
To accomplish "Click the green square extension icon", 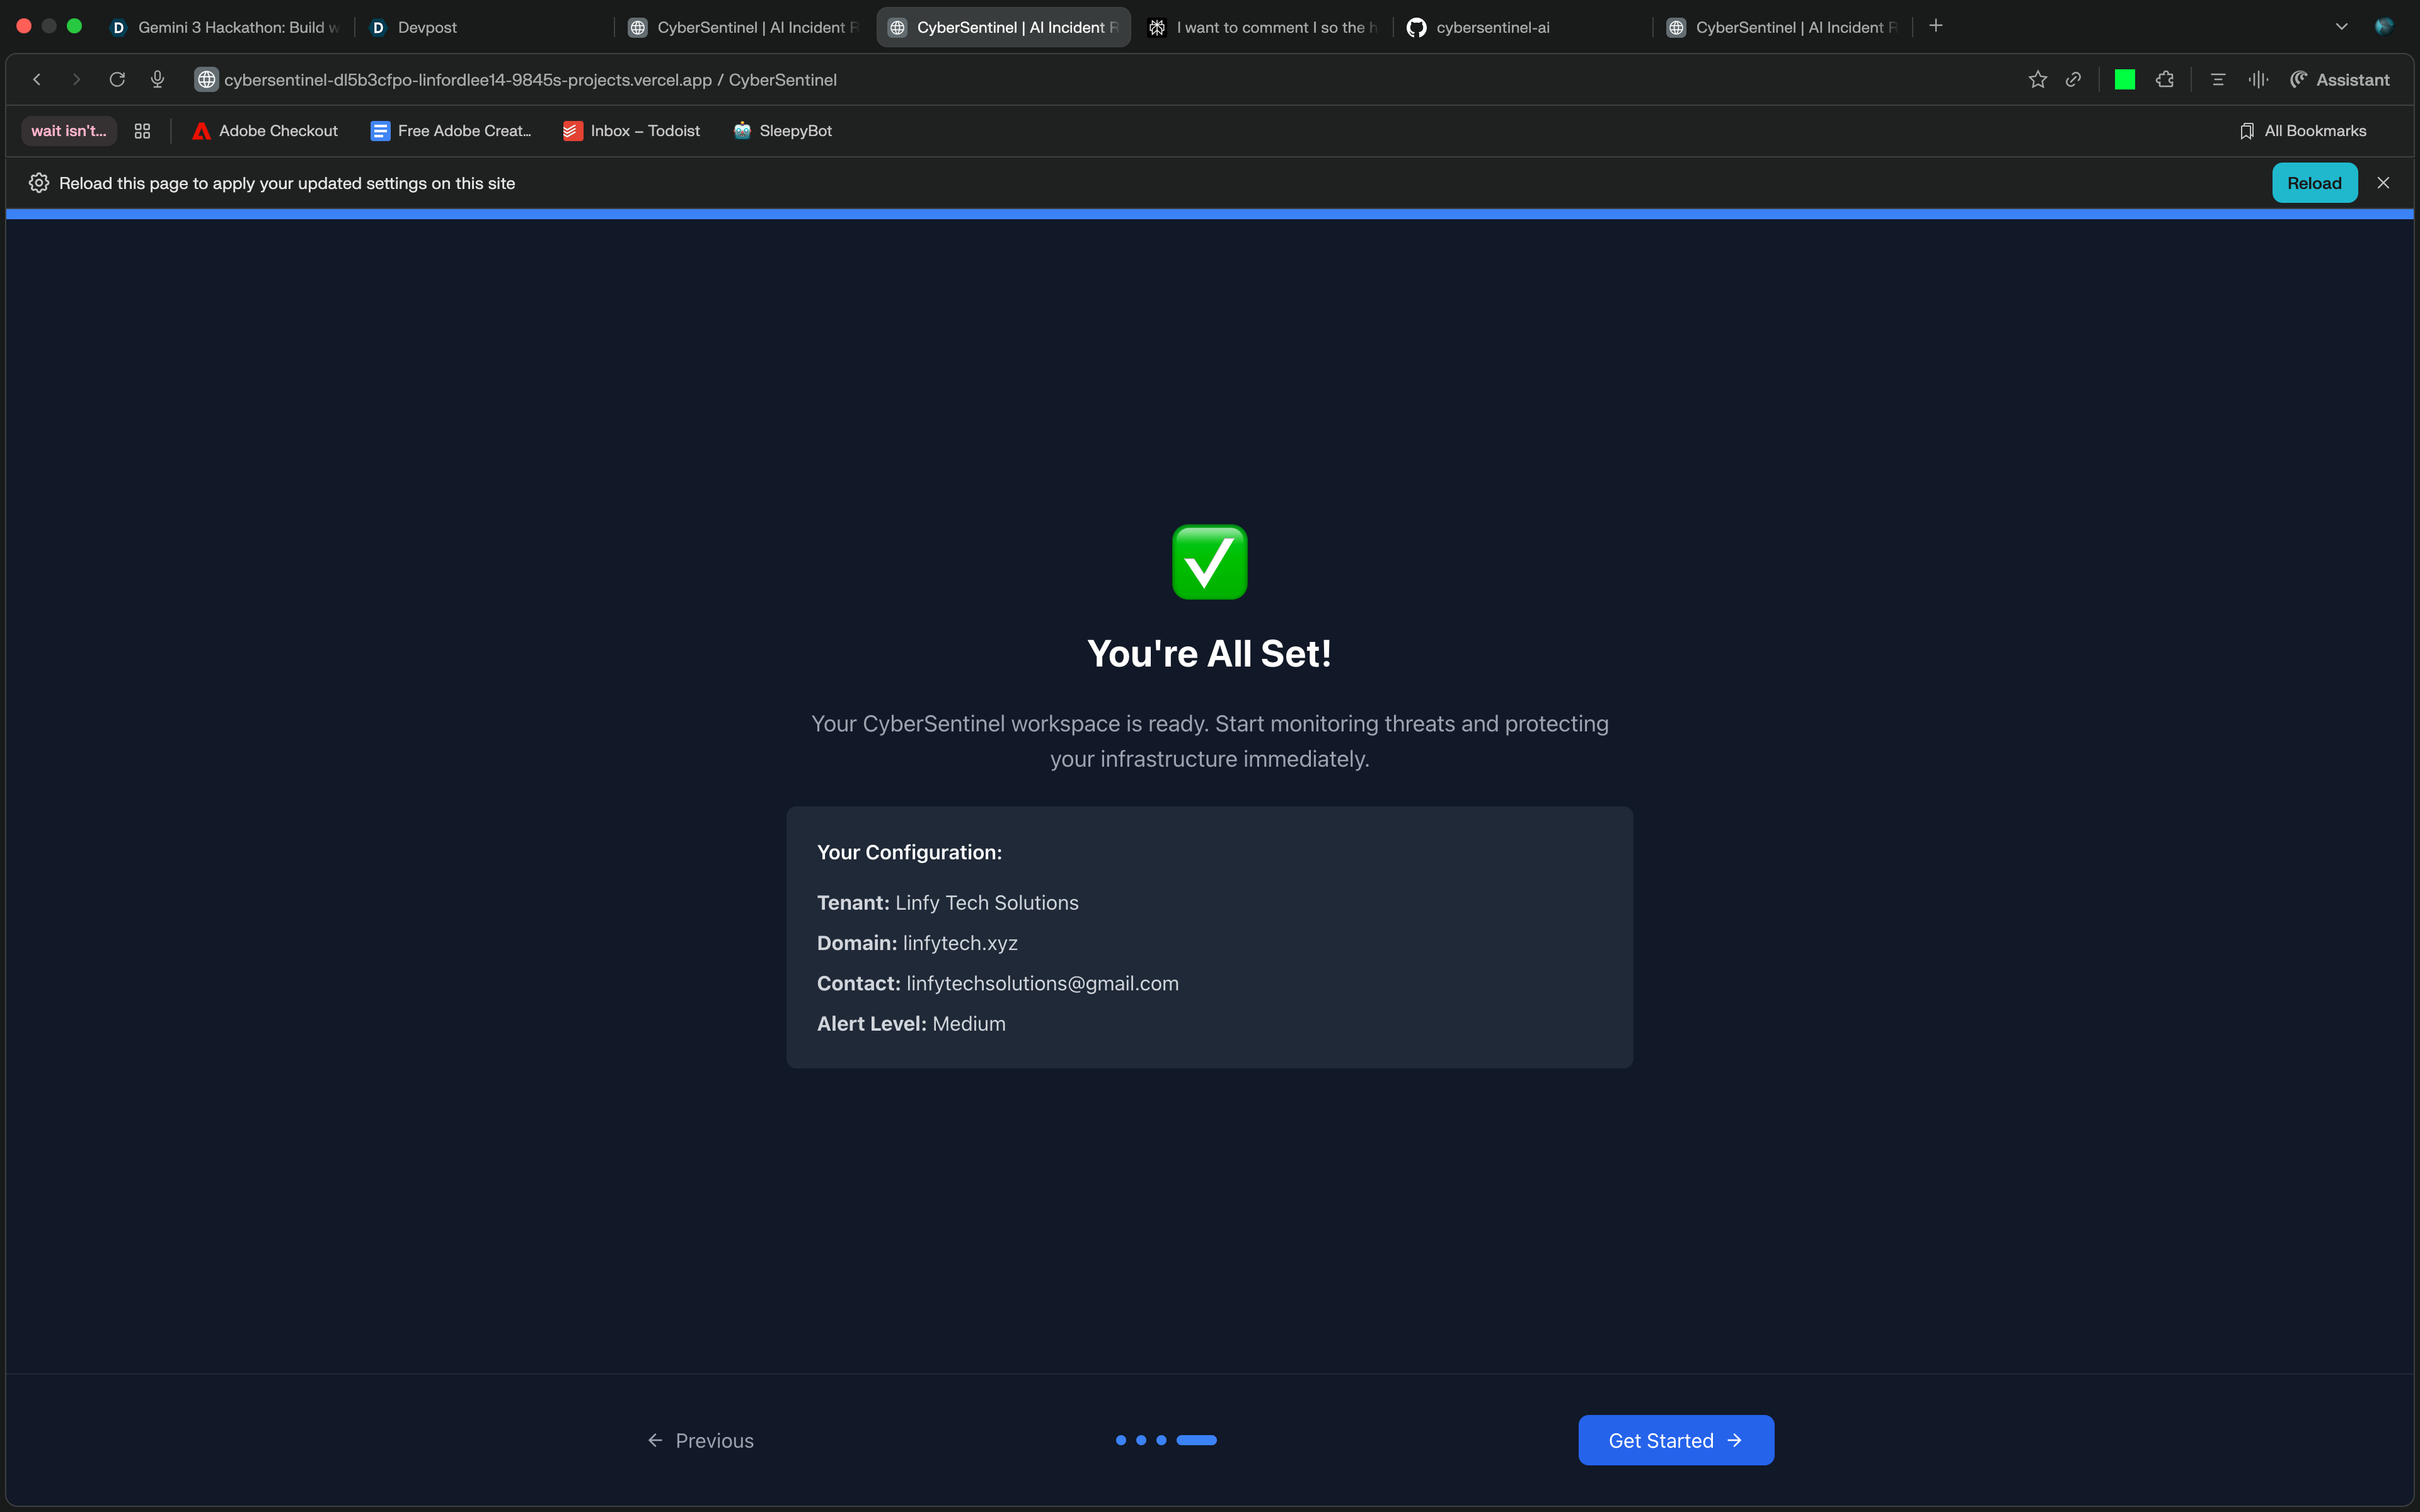I will [x=2124, y=80].
